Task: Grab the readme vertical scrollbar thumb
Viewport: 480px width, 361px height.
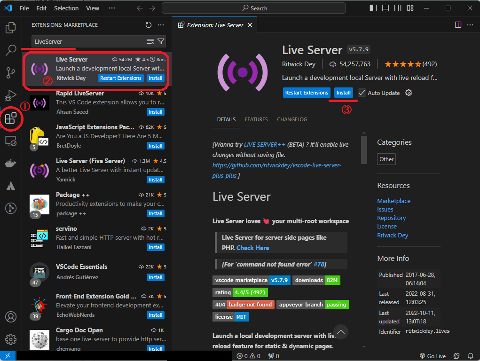Action: (x=364, y=150)
